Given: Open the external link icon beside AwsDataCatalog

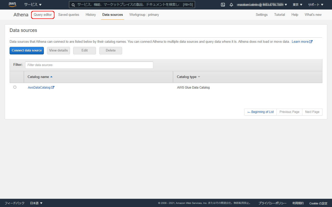Looking at the screenshot, I should pyautogui.click(x=53, y=88).
